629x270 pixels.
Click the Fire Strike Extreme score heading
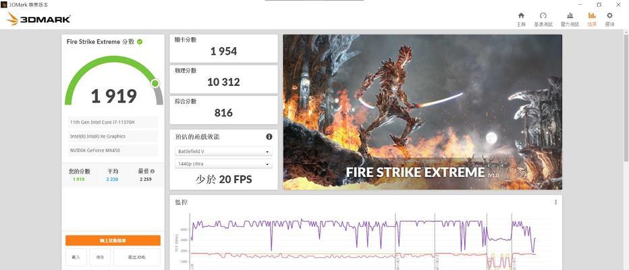pyautogui.click(x=101, y=42)
